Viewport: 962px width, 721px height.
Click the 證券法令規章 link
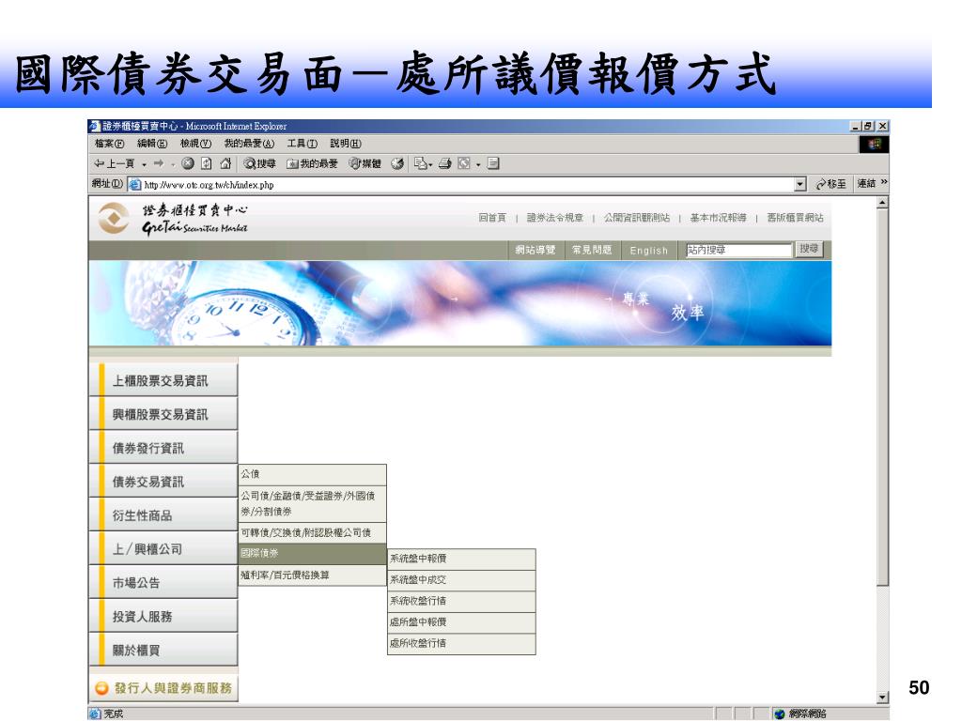tap(555, 218)
